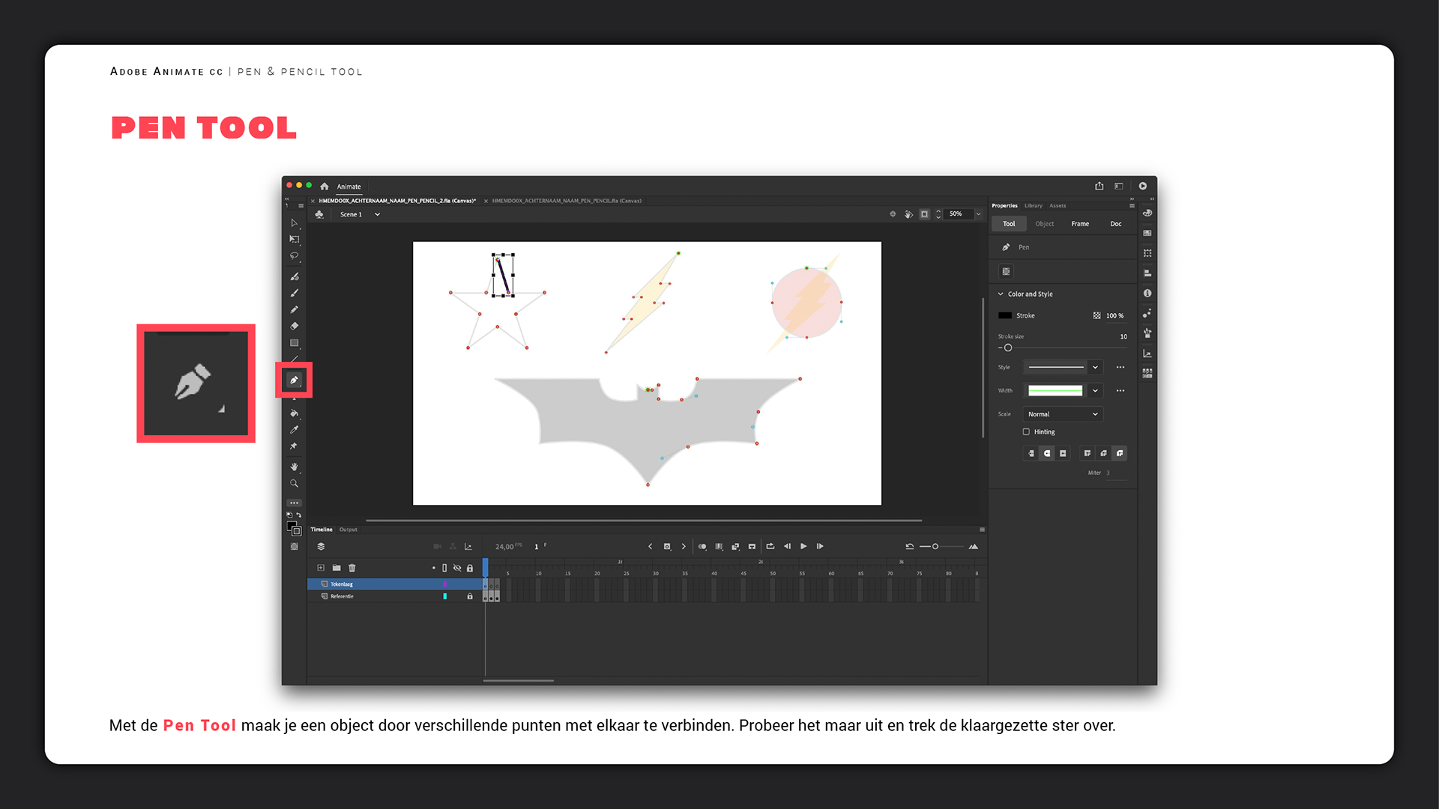Click the Play button in timeline

click(x=803, y=546)
